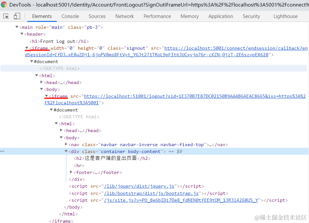The image size is (309, 223).
Task: Toggle the device toolbar icon
Action: [17, 16]
